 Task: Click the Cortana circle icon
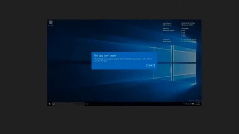[54, 104]
